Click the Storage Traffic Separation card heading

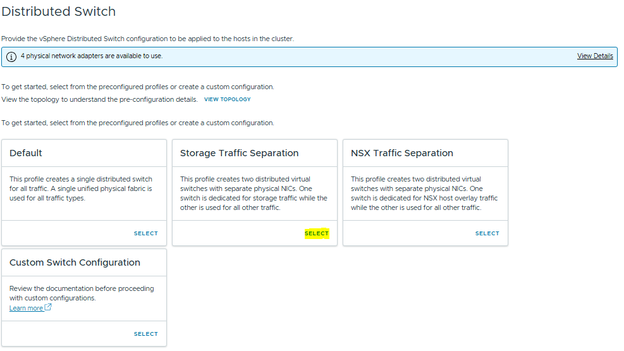coord(239,153)
